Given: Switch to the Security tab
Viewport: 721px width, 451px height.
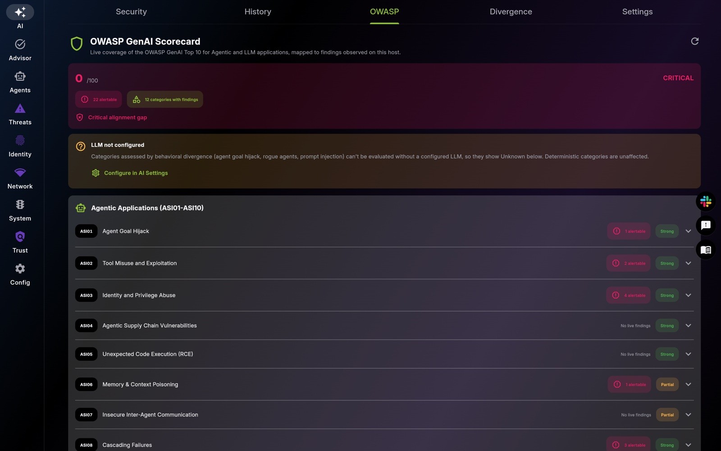Looking at the screenshot, I should click(131, 12).
